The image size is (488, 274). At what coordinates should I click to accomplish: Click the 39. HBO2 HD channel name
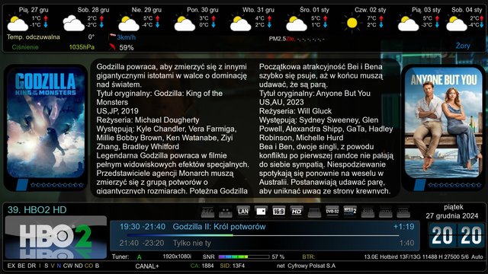(x=37, y=210)
